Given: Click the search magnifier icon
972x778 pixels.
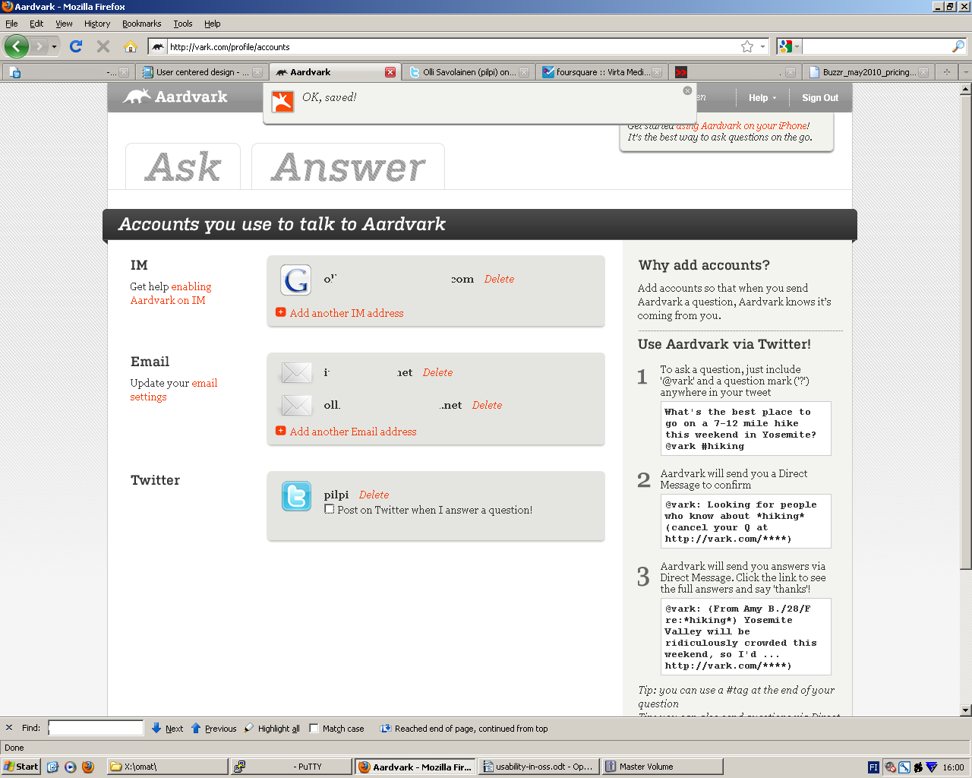Looking at the screenshot, I should [958, 46].
